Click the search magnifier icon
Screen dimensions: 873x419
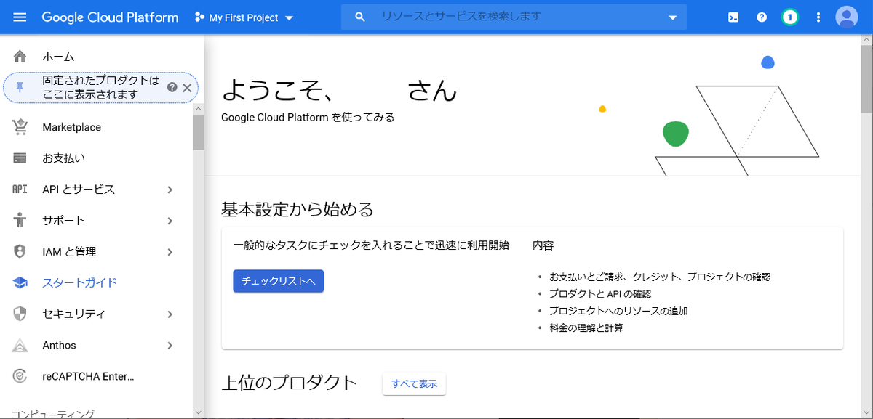pos(359,17)
